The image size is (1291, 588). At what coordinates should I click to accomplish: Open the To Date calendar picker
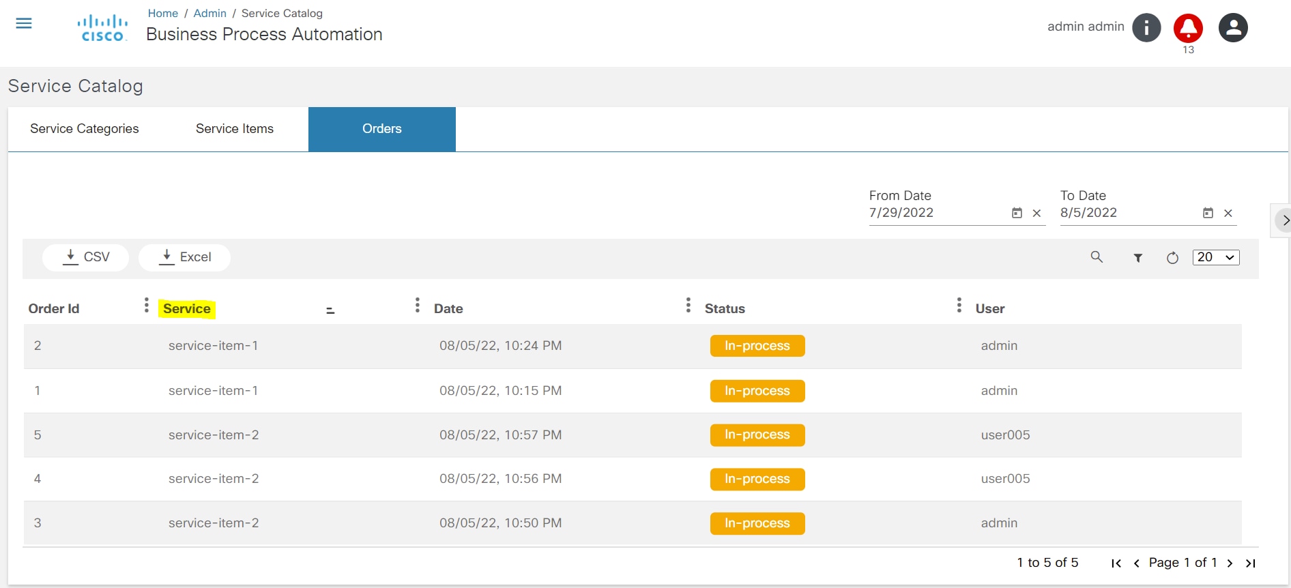1208,214
